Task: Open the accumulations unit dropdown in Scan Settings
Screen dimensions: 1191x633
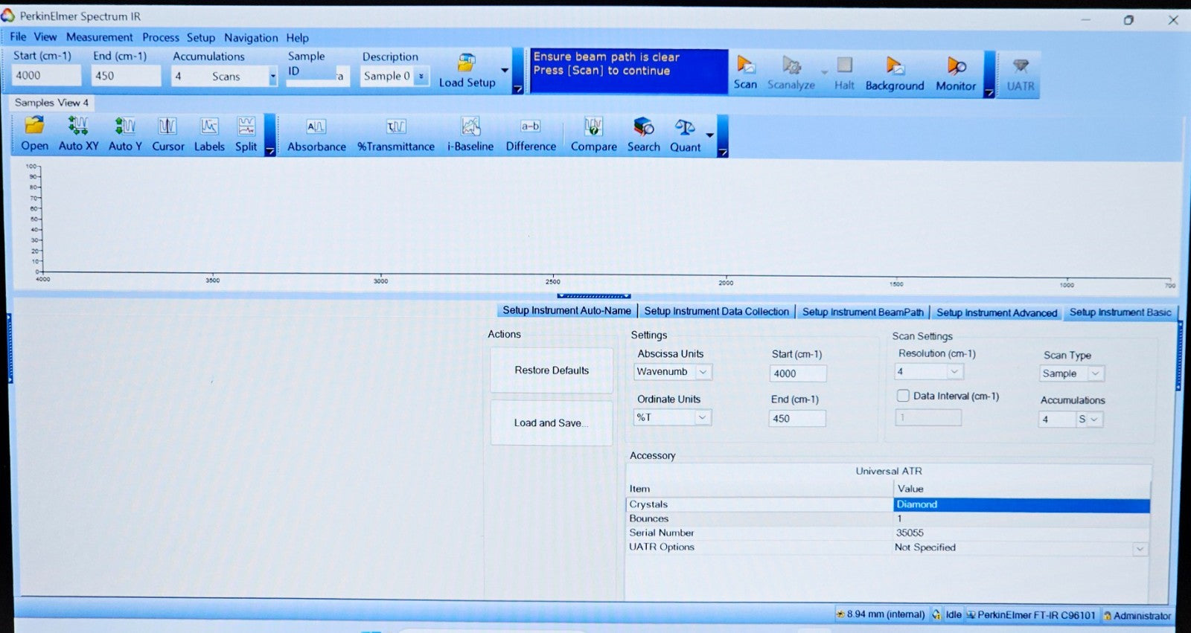Action: point(1094,420)
